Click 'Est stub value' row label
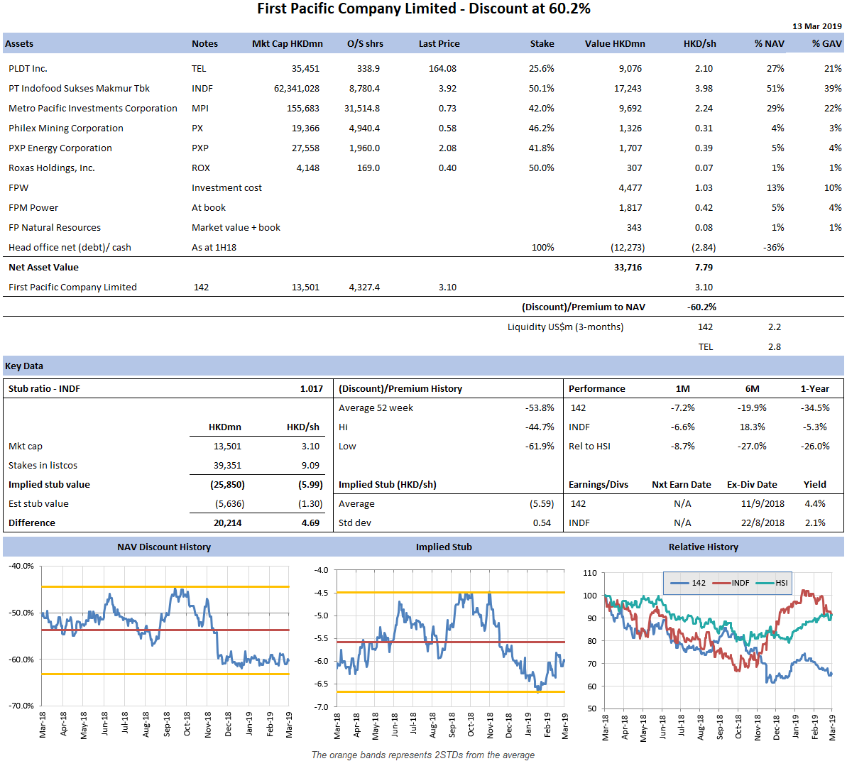The height and width of the screenshot is (766, 847). coord(38,504)
